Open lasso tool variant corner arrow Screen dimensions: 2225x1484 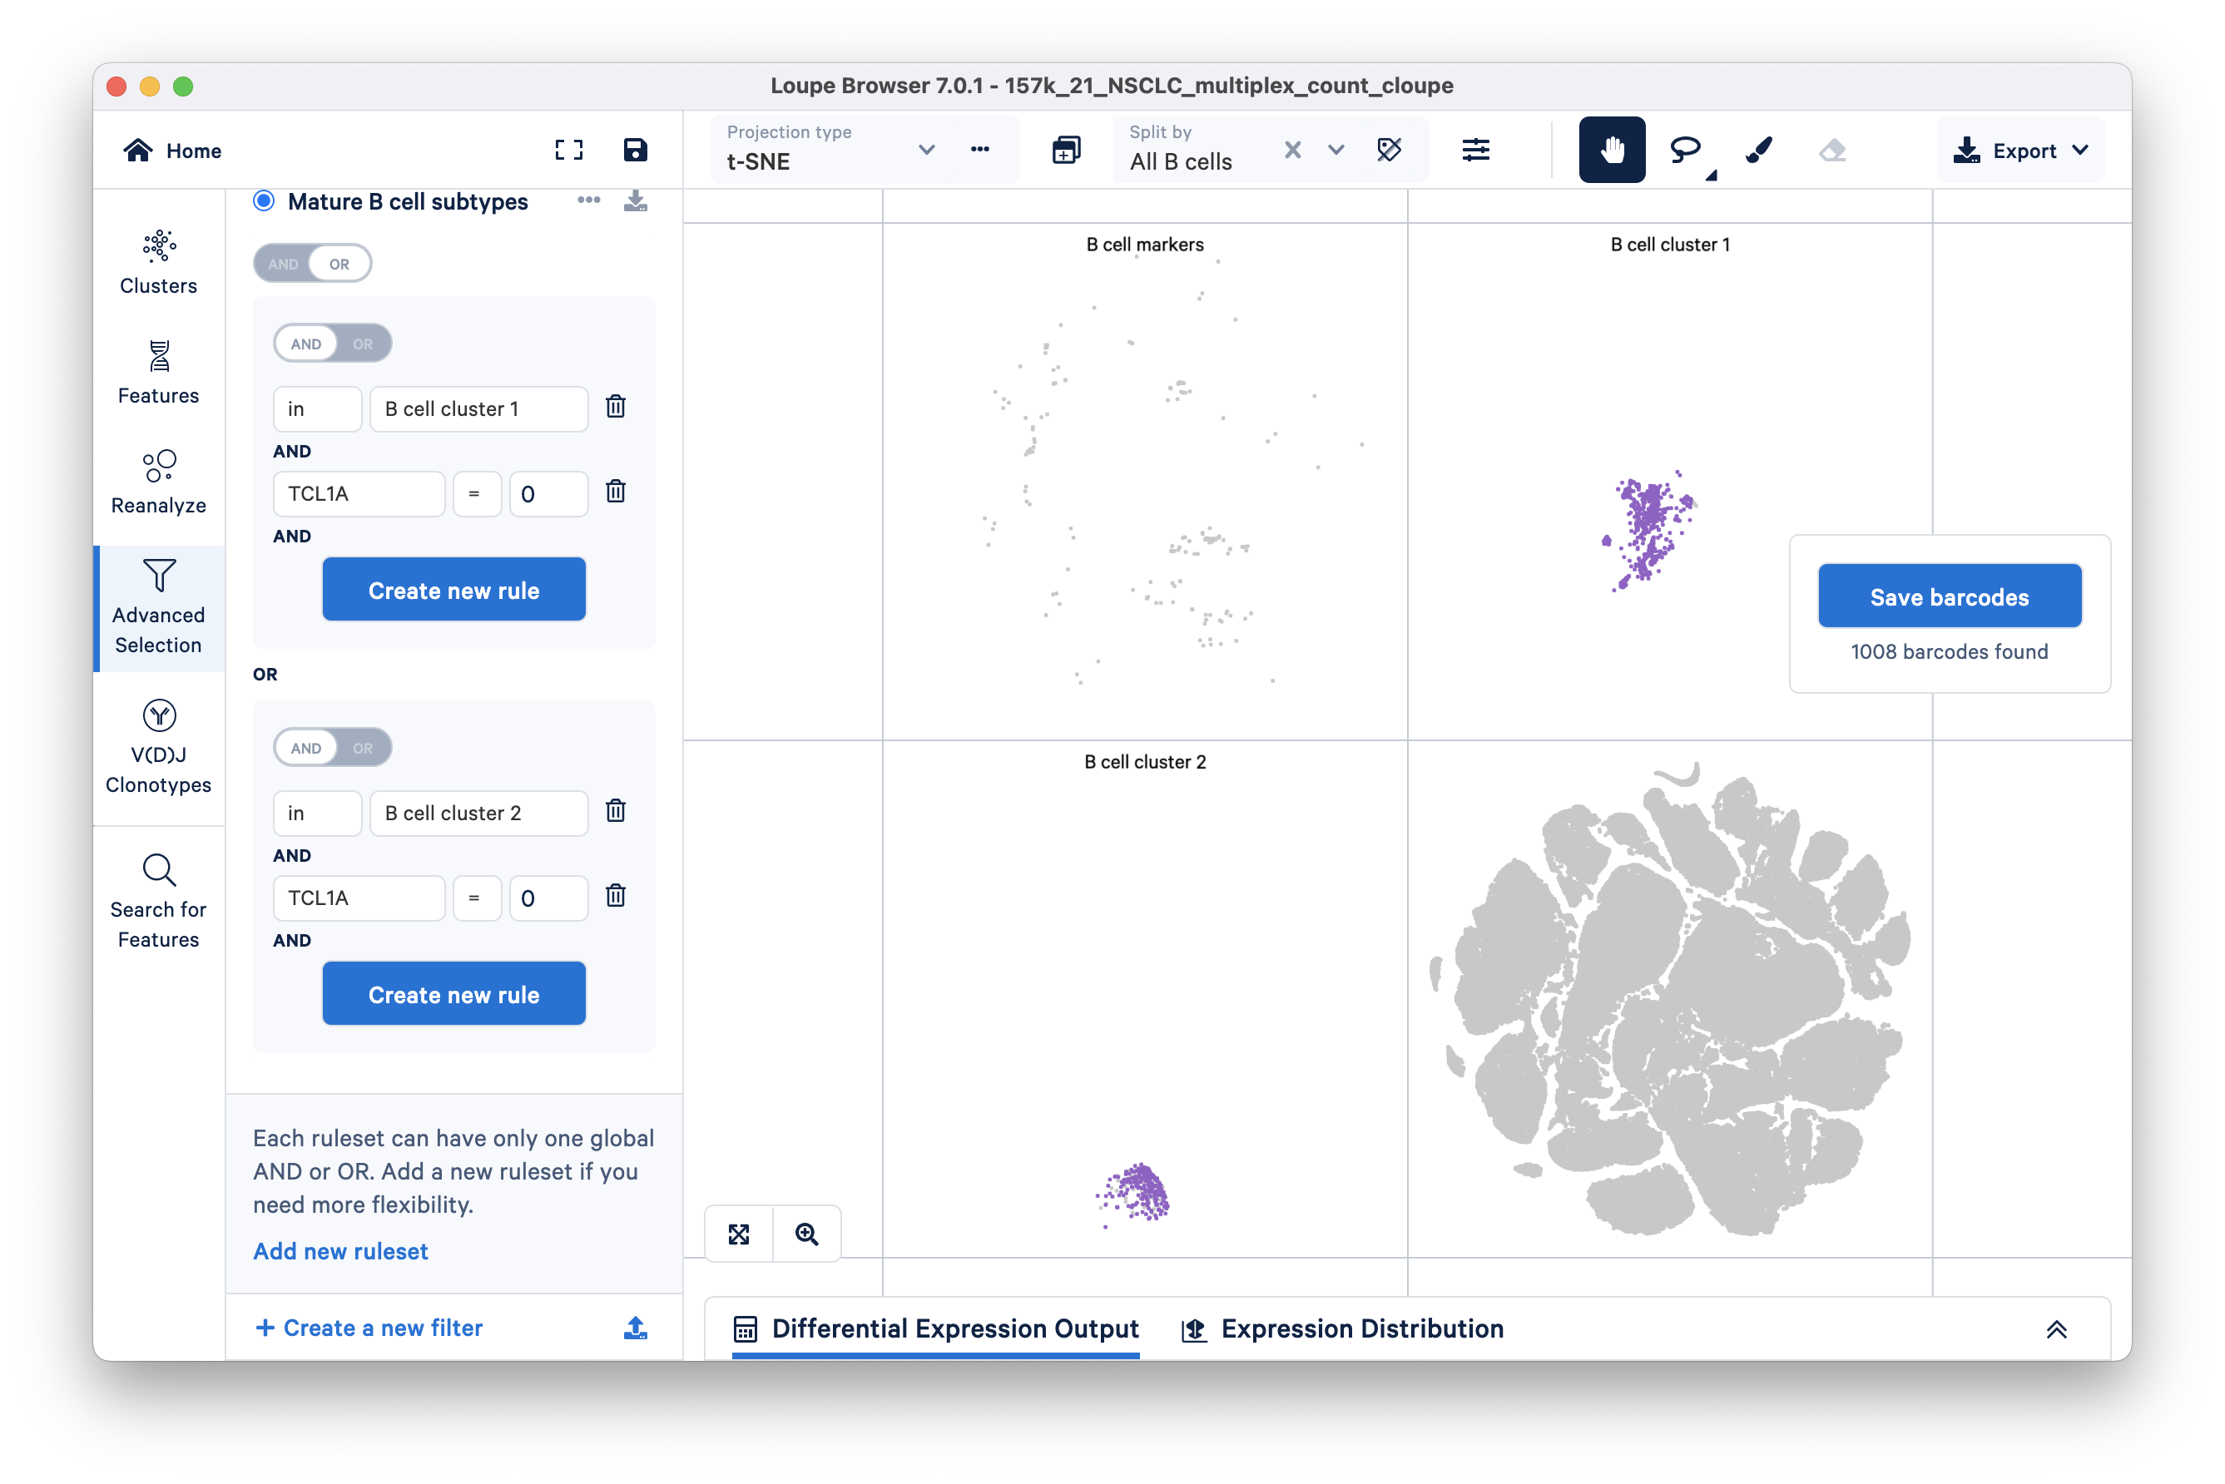pos(1711,175)
